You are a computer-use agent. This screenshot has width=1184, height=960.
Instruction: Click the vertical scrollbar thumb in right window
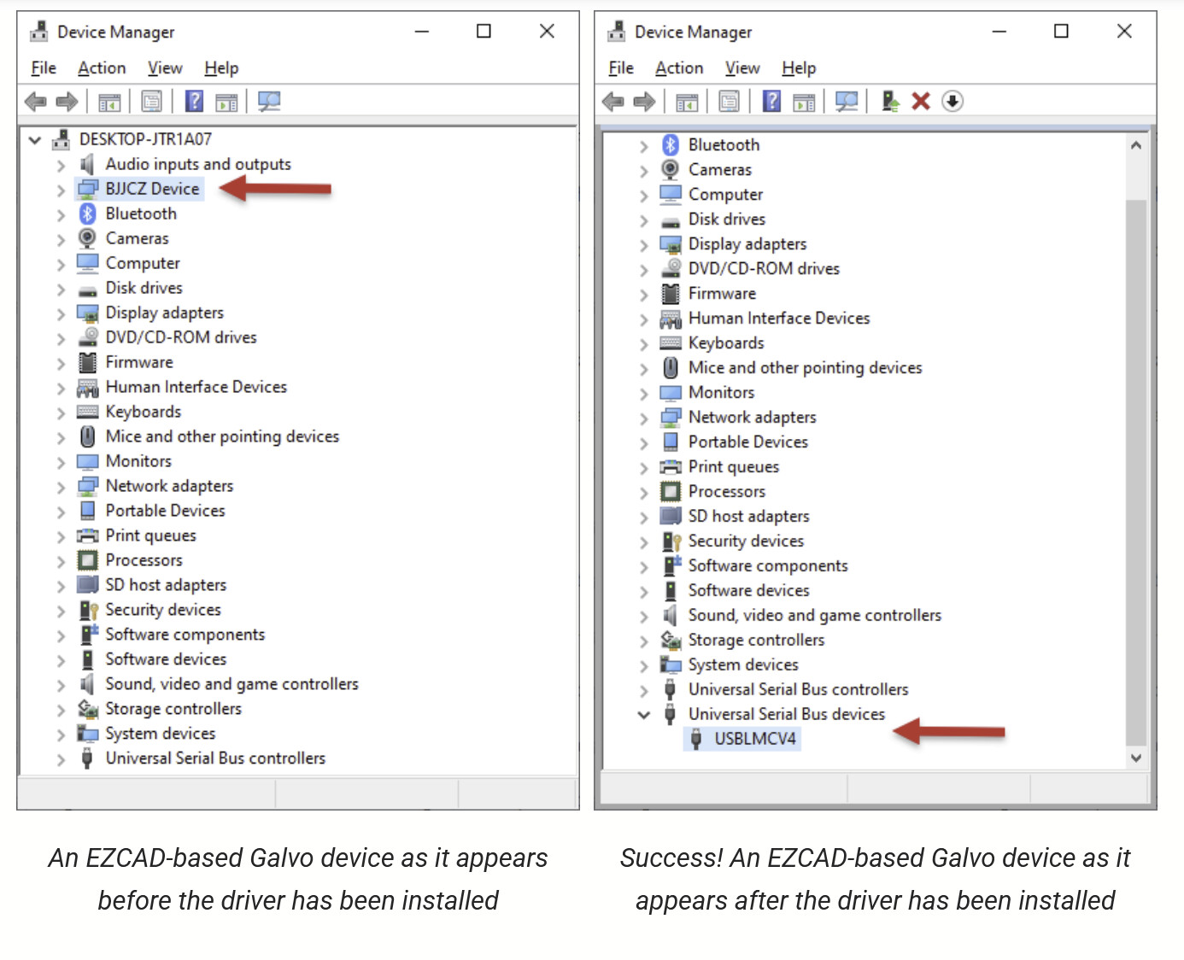coord(1135,470)
